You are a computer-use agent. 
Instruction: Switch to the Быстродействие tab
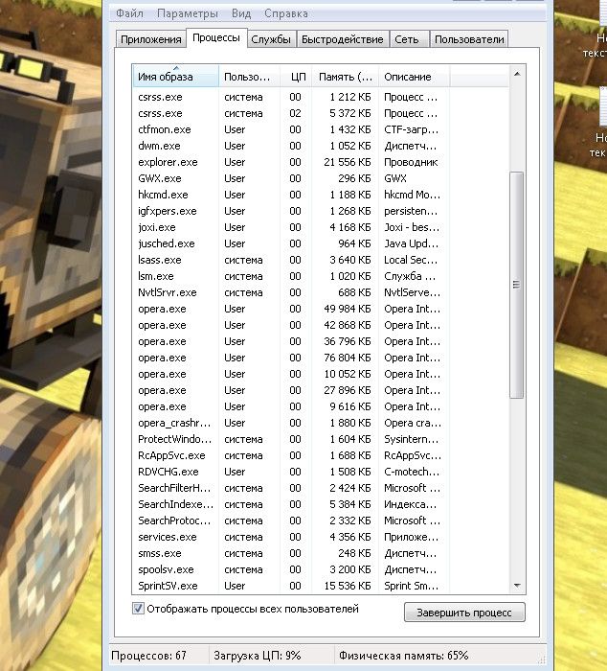coord(343,39)
